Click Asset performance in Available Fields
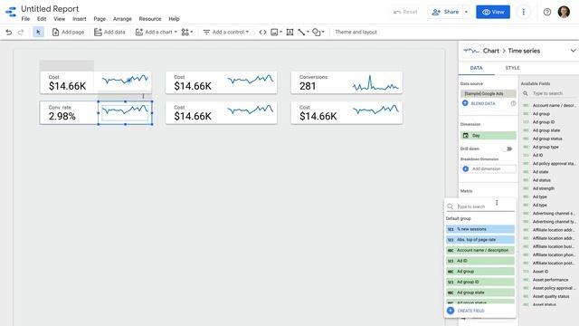This screenshot has height=326, width=579. click(550, 280)
